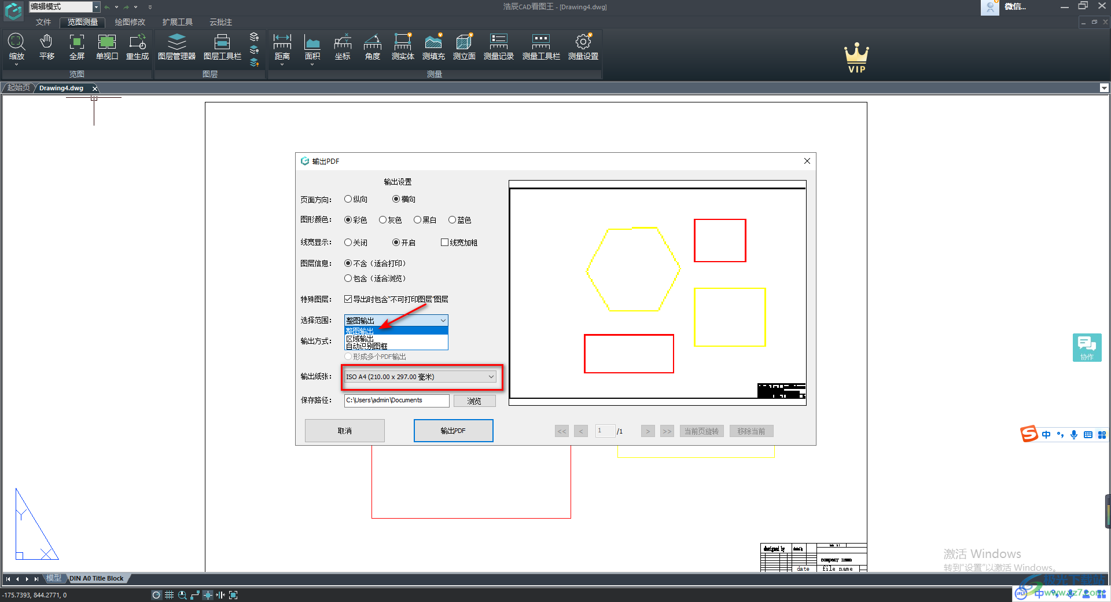The width and height of the screenshot is (1111, 602).
Task: Go to next preview page
Action: click(648, 431)
